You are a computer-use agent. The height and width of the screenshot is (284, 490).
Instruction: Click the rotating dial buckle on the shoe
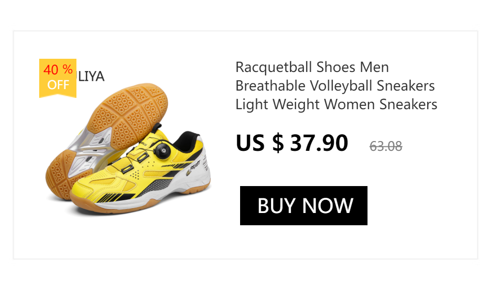coord(163,150)
